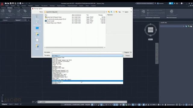Viewport: 193px width, 108px height.
Task: Open the Рисование menu
Action: tap(44, 6)
